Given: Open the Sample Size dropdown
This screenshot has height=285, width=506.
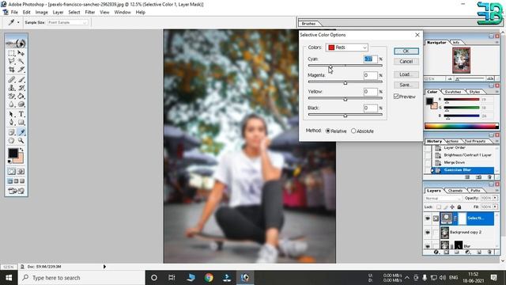Looking at the screenshot, I should click(x=67, y=22).
